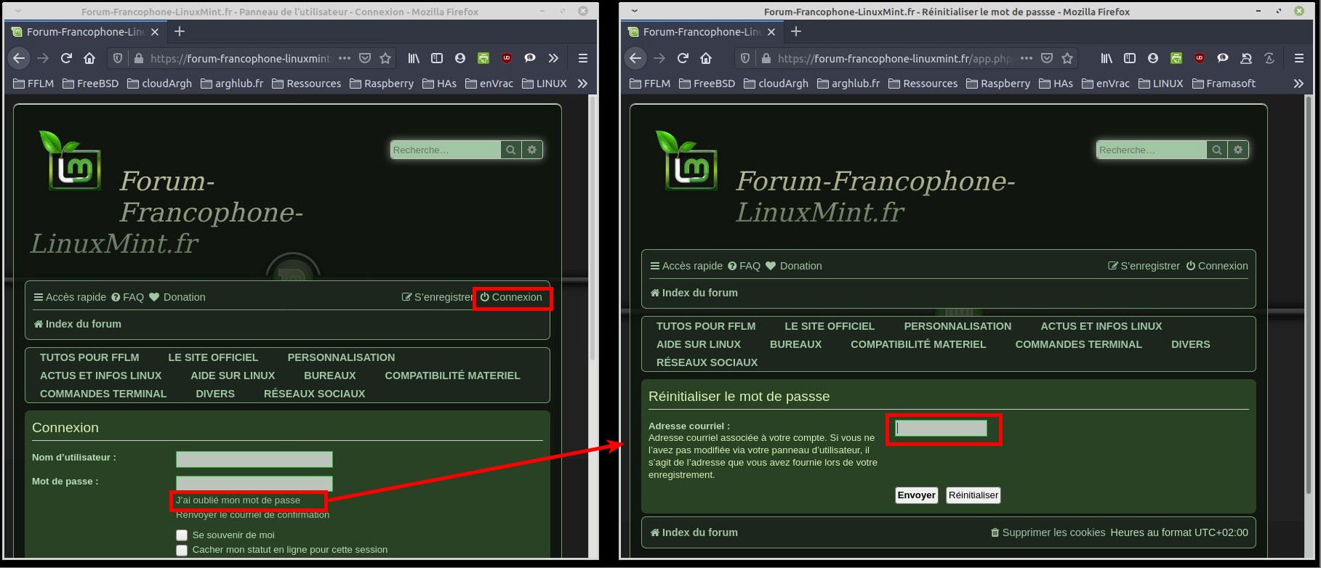The width and height of the screenshot is (1321, 568).
Task: Click the left window's vertical scrollbar
Action: click(x=592, y=228)
